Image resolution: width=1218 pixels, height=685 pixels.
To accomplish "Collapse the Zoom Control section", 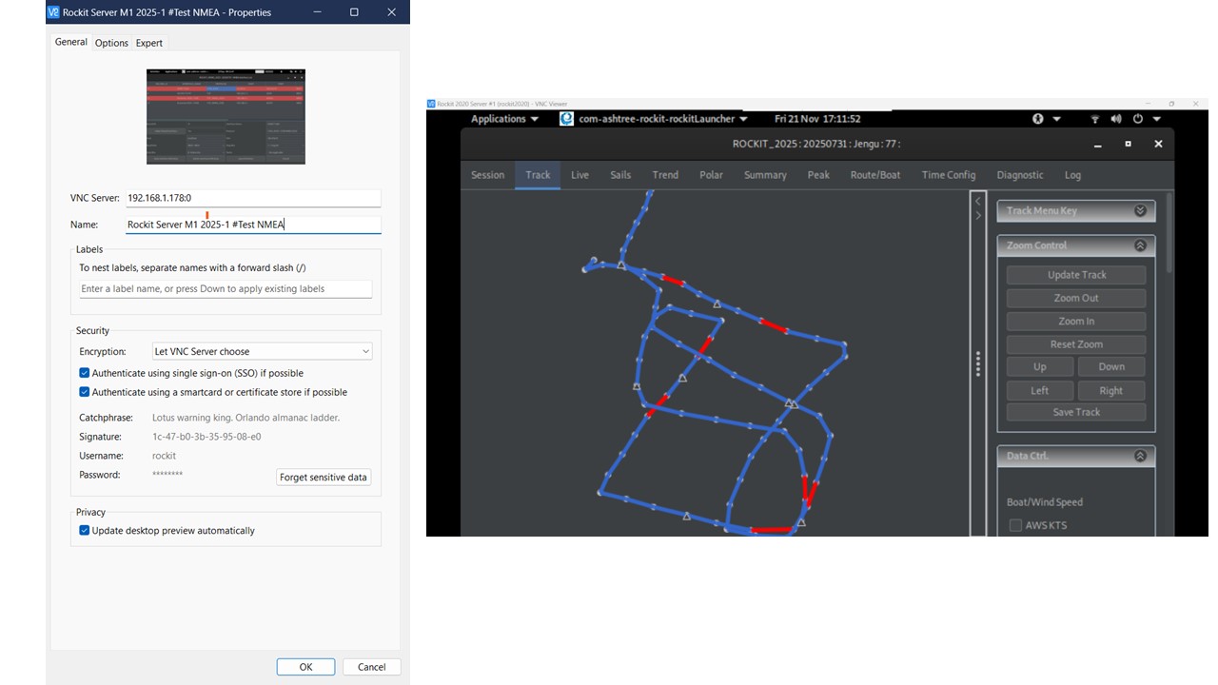I will [x=1139, y=245].
